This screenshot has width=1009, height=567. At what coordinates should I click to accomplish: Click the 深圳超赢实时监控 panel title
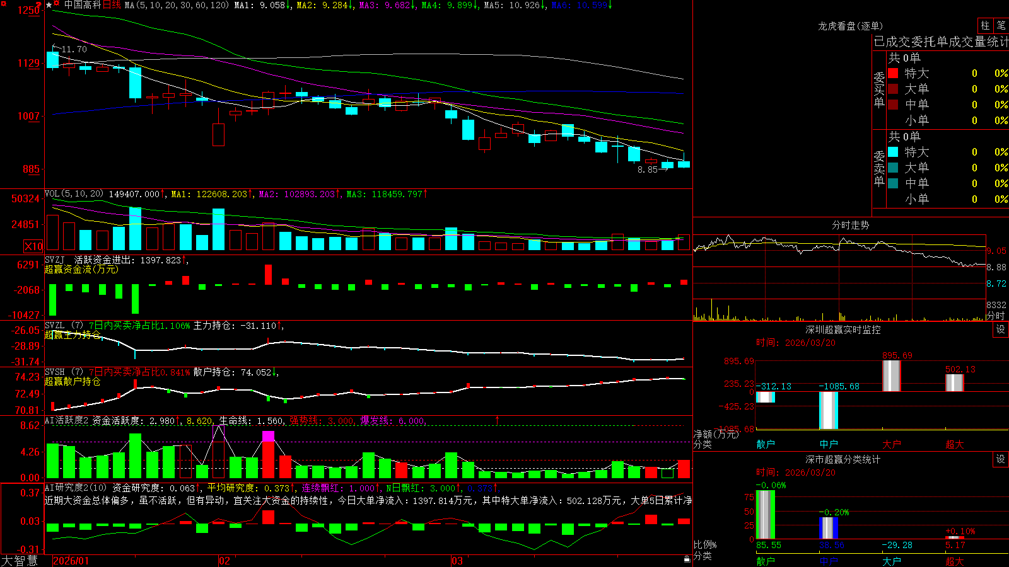tap(843, 329)
